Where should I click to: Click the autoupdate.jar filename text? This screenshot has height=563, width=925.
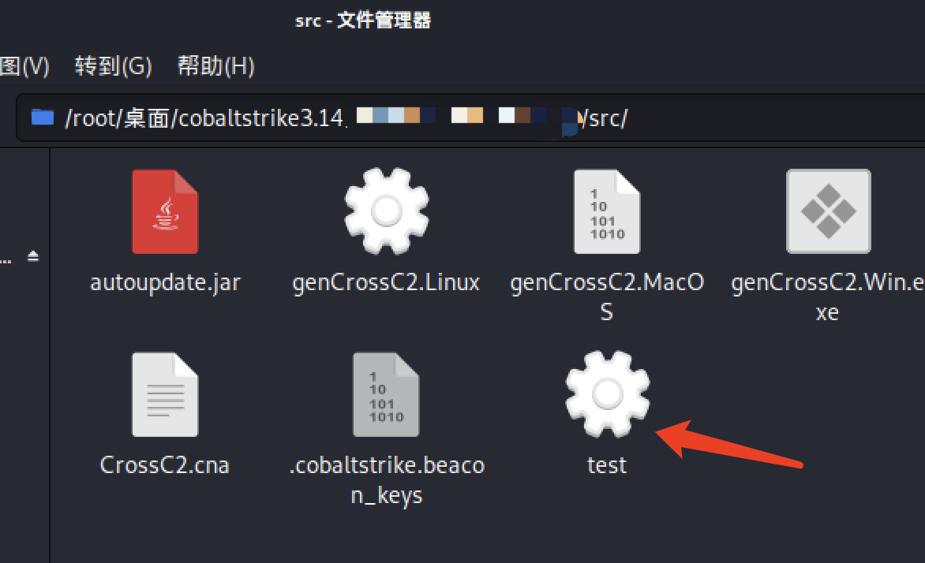[x=165, y=282]
